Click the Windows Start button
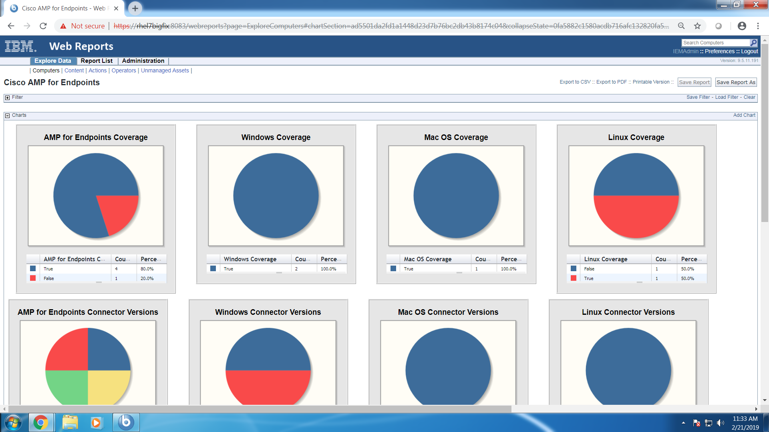The image size is (769, 432). point(14,422)
